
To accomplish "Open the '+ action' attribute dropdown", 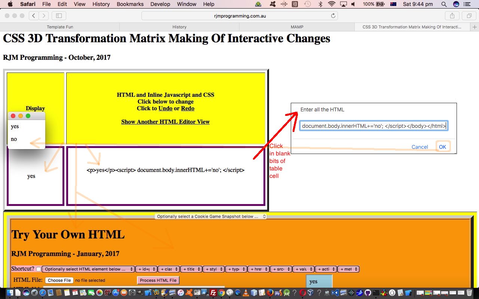I will tap(326, 269).
